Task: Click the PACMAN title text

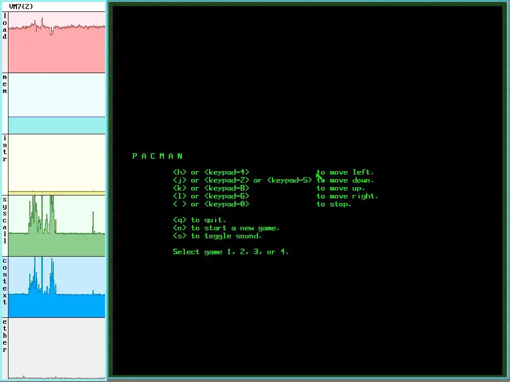Action: click(157, 156)
